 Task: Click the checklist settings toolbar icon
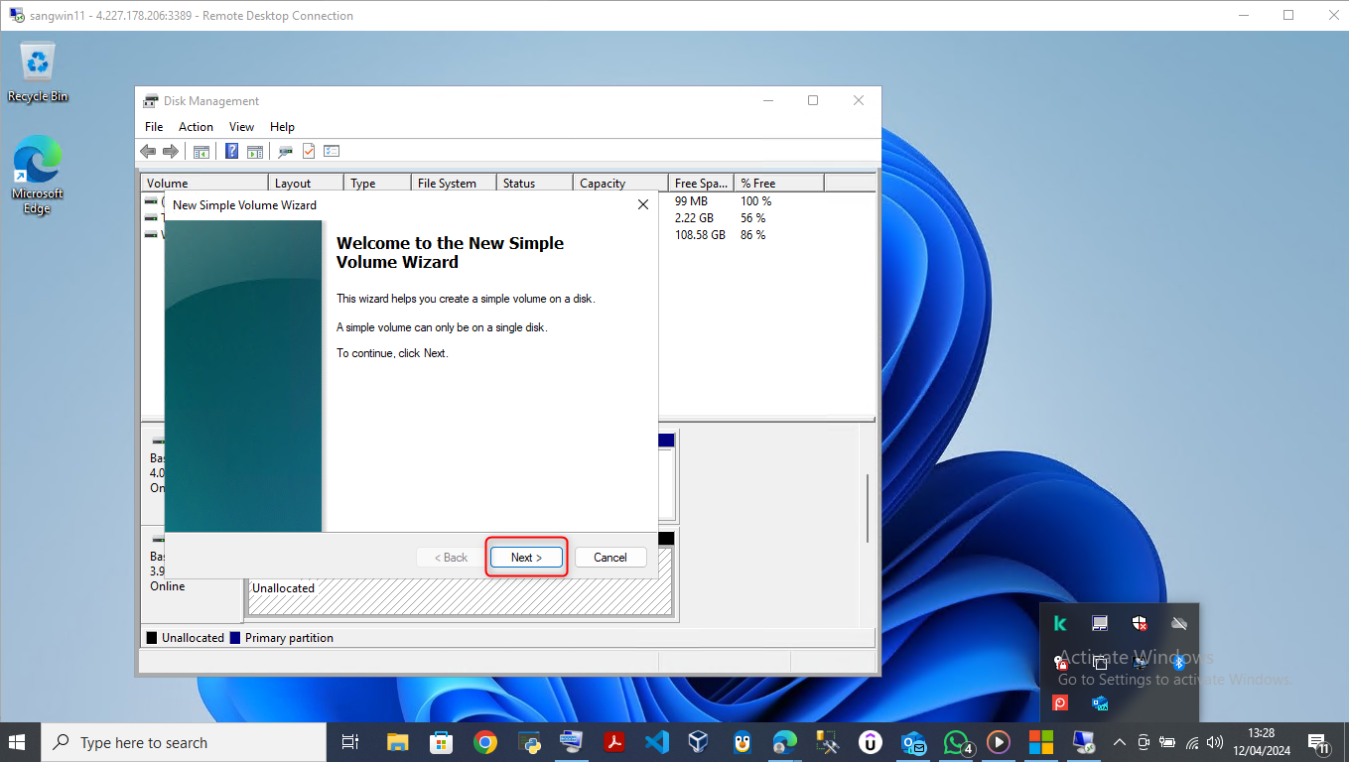click(332, 152)
